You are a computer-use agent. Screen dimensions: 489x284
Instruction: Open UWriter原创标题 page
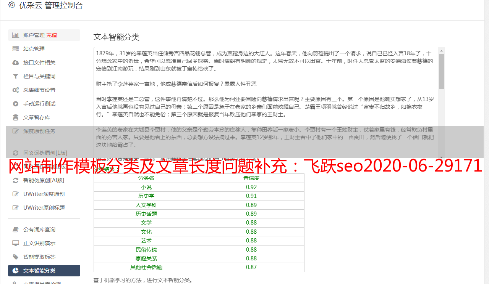pyautogui.click(x=44, y=208)
